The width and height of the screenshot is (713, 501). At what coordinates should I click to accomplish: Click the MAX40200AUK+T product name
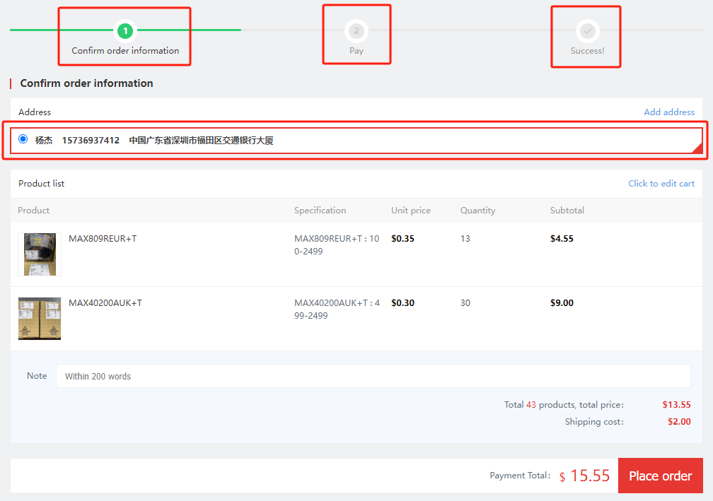tap(105, 303)
